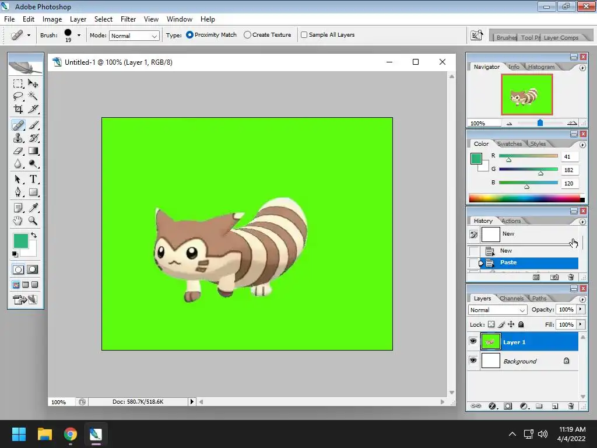Switch to the Swatches tab
This screenshot has width=597, height=448.
(x=510, y=143)
